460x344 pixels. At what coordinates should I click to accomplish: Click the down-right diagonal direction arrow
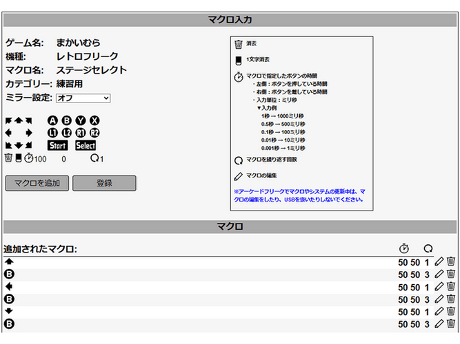(x=28, y=145)
